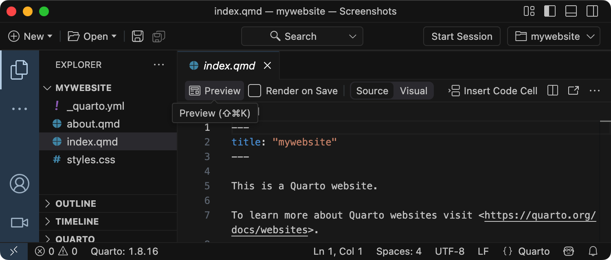Expand the OUTLINE section
Image resolution: width=611 pixels, height=260 pixels.
[x=76, y=204]
